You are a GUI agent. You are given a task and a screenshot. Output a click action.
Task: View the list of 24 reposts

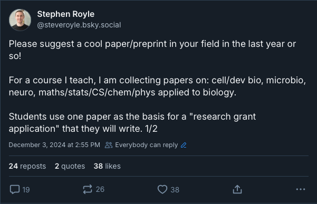(x=27, y=166)
